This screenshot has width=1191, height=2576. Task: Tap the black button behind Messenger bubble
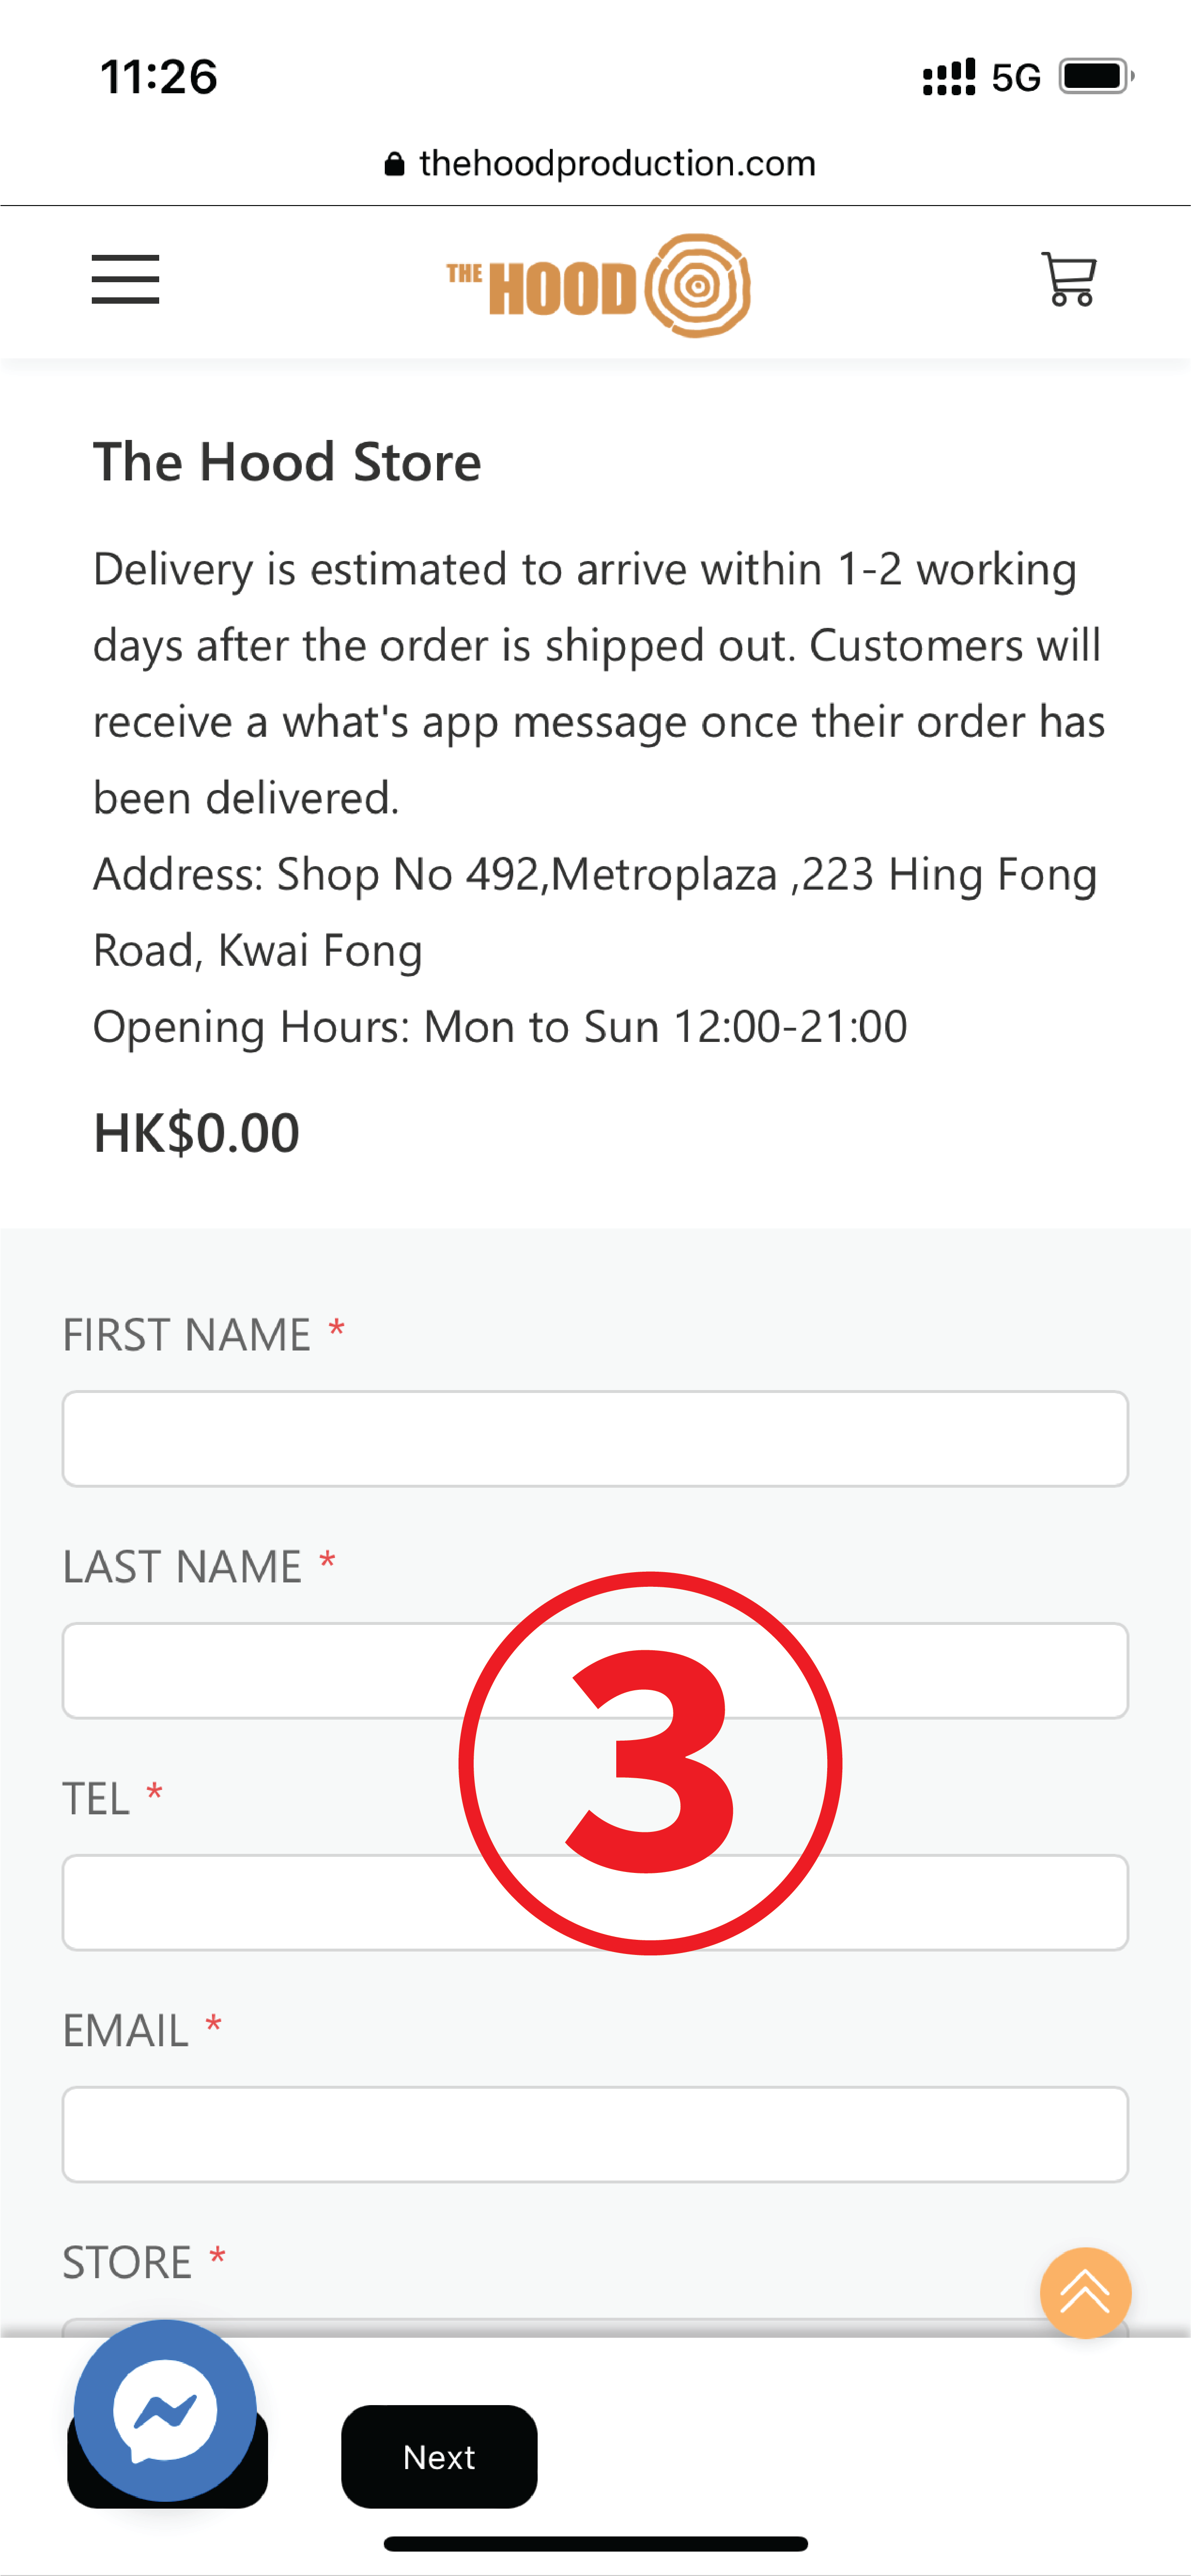[240, 2480]
